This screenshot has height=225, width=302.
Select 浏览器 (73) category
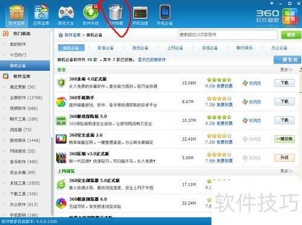click(x=25, y=130)
